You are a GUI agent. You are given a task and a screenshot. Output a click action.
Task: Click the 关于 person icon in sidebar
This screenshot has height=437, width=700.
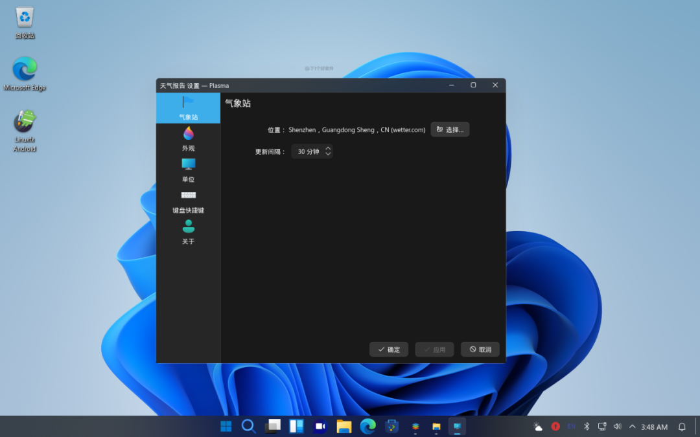(x=188, y=226)
